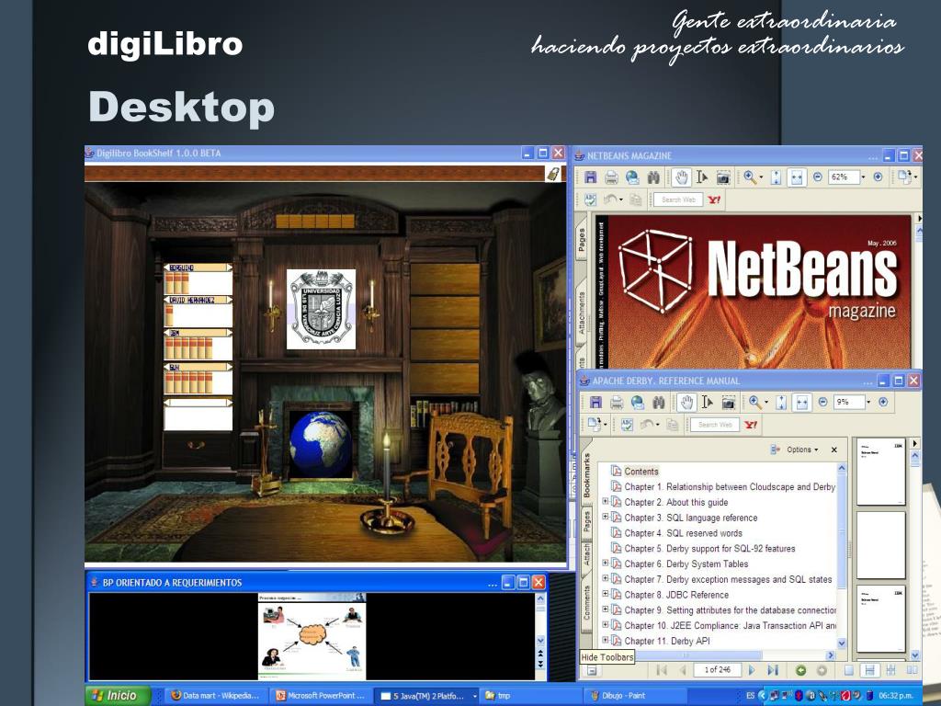Open Chapter 5. Derby support for SQL-92 features
941x706 pixels.
tap(709, 549)
